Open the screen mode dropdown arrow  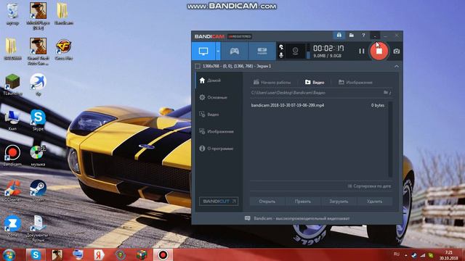pos(218,51)
